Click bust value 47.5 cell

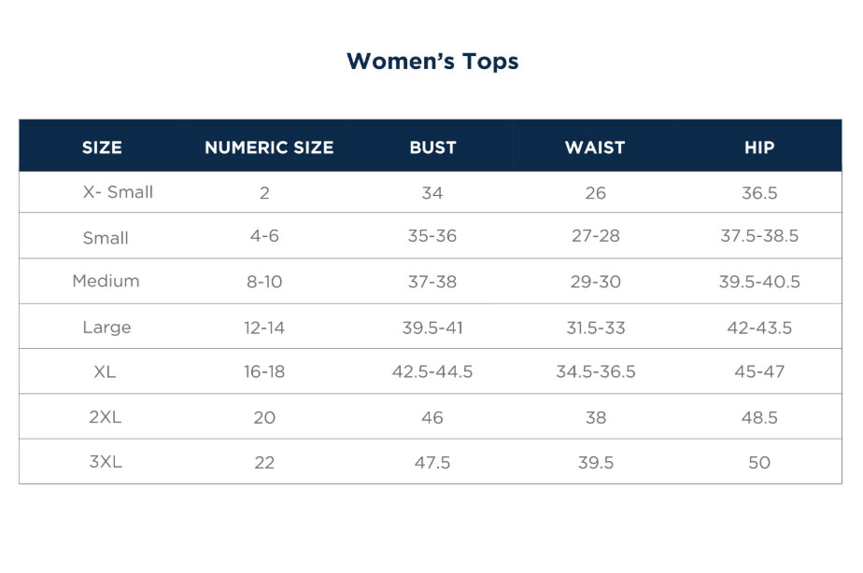coord(432,463)
